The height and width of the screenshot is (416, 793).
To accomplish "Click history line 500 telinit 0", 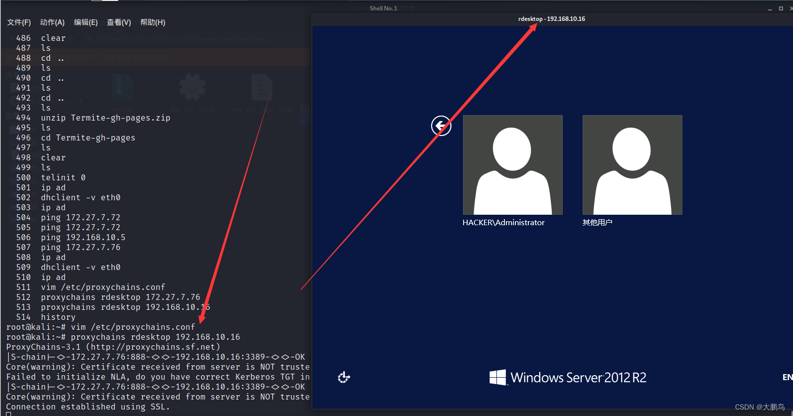I will tap(51, 178).
